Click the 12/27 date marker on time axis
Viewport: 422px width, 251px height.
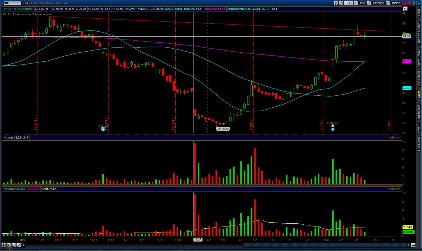(198, 239)
